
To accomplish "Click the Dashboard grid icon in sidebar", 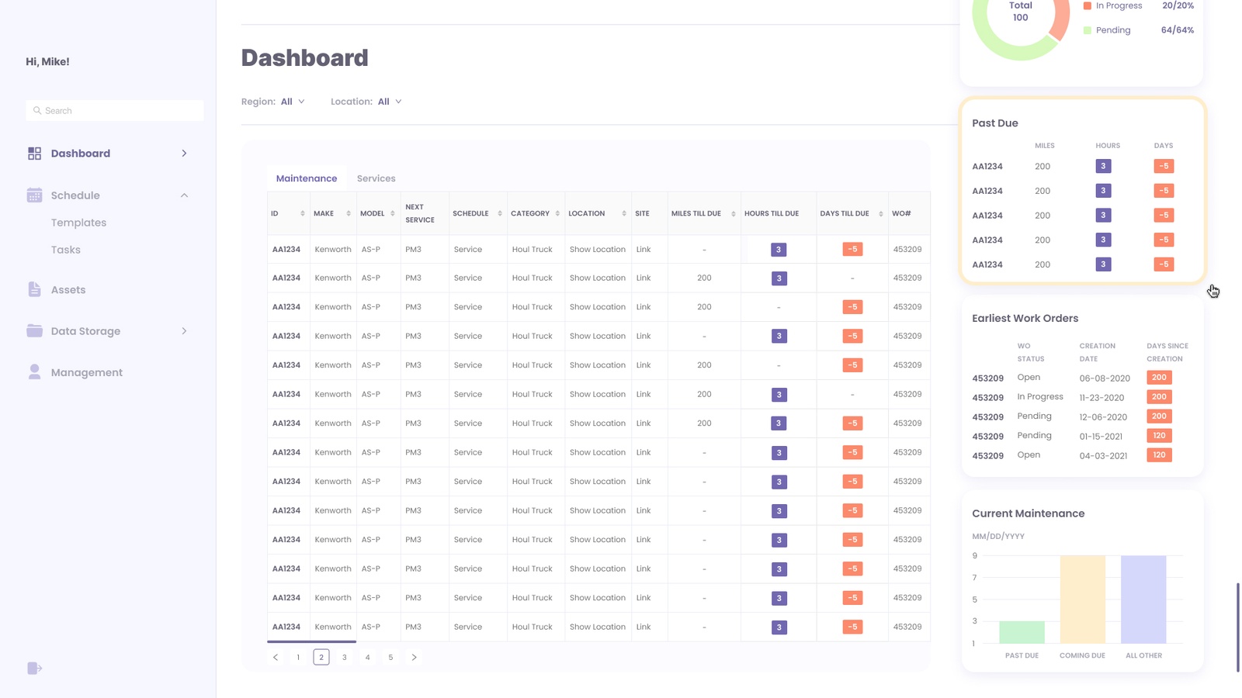I will [34, 154].
